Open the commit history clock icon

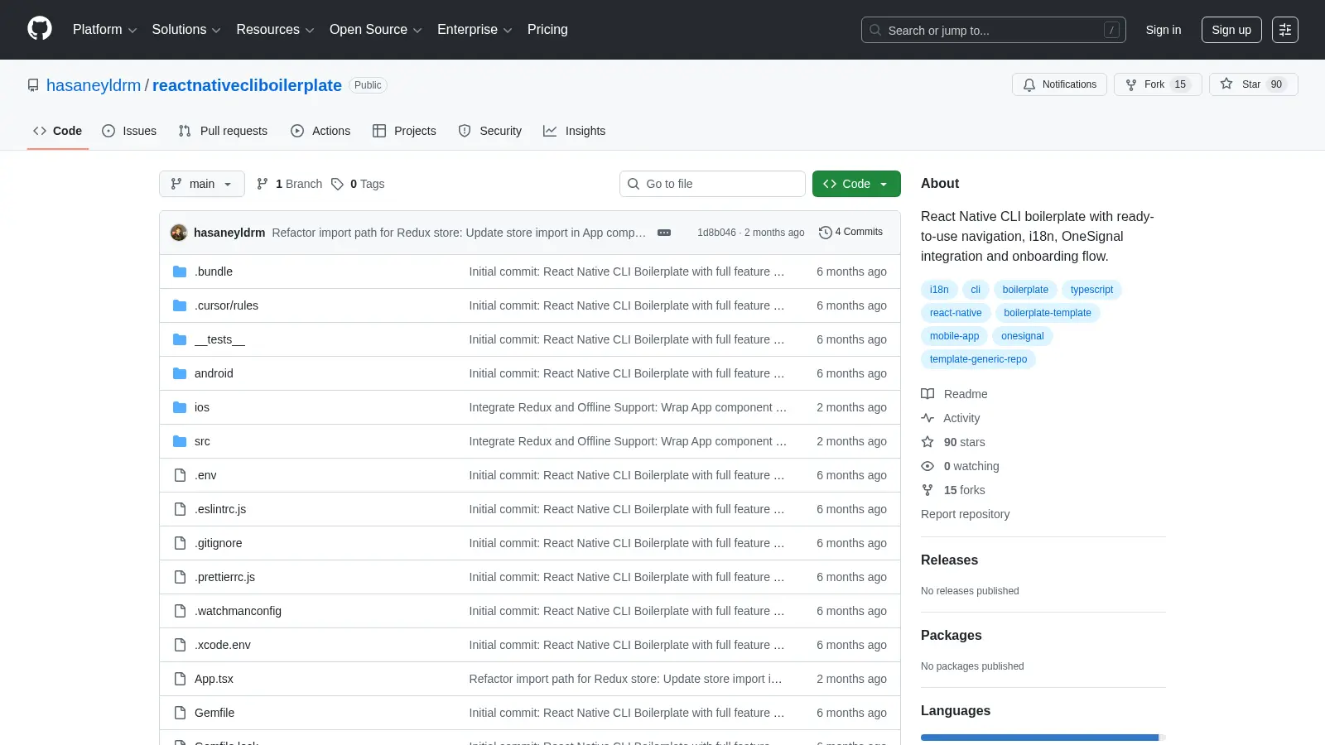[x=825, y=233]
